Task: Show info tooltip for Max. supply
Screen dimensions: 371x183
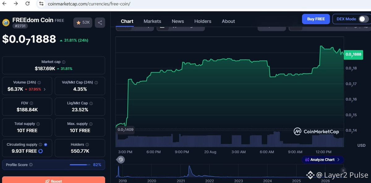Action: 91,124
